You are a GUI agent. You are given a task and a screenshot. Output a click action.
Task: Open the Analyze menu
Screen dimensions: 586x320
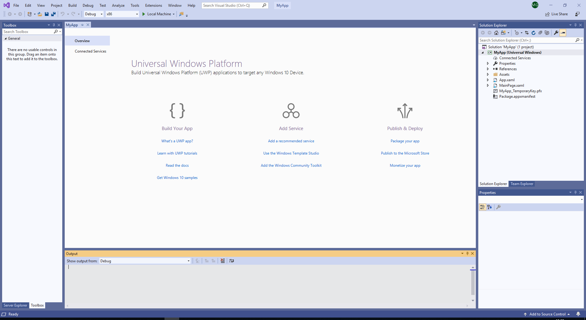tap(118, 5)
